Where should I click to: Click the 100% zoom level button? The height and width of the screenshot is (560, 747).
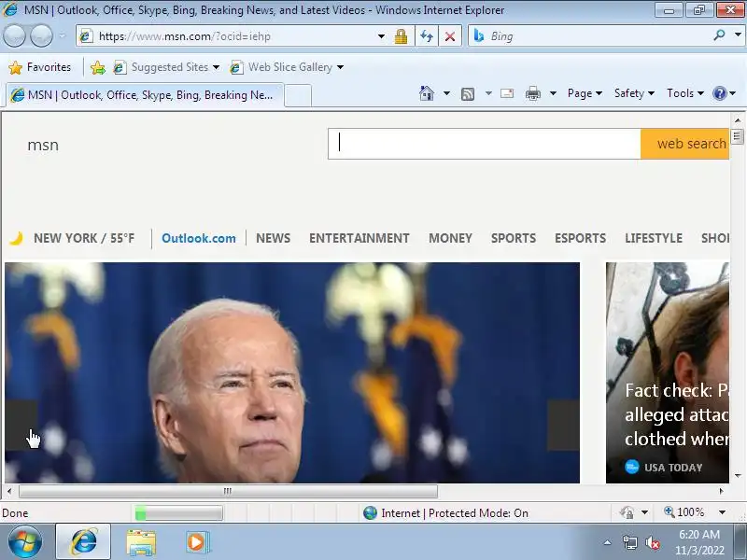point(684,512)
